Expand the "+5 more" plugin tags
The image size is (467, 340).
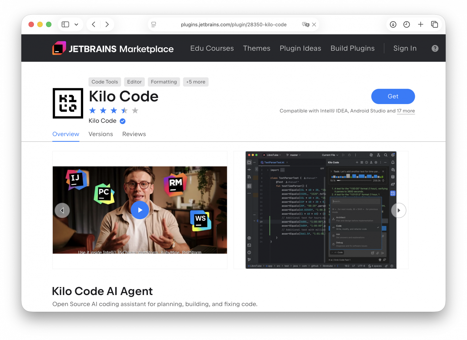(196, 82)
